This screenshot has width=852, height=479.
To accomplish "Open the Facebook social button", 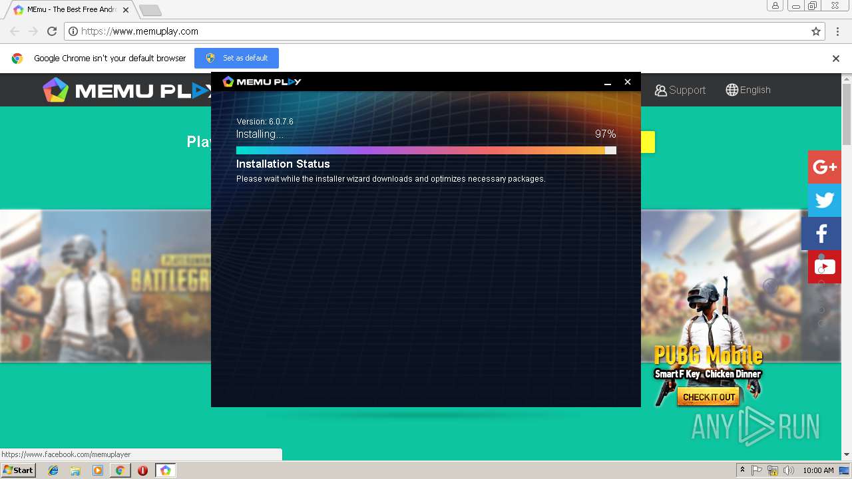I will click(x=821, y=234).
